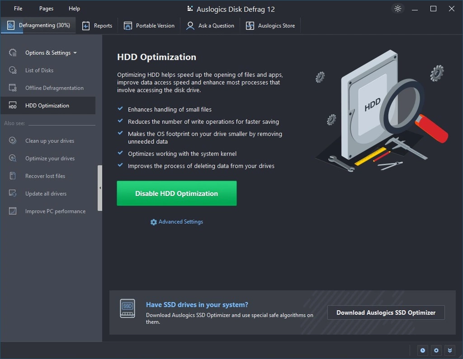Open the File menu
Image resolution: width=463 pixels, height=359 pixels.
click(x=18, y=9)
